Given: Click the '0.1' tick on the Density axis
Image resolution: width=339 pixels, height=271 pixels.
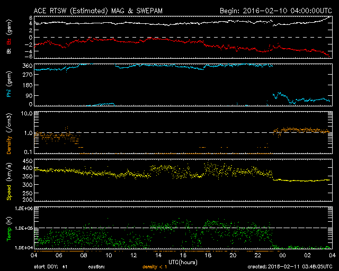Looking at the screenshot, I should [x=28, y=152].
